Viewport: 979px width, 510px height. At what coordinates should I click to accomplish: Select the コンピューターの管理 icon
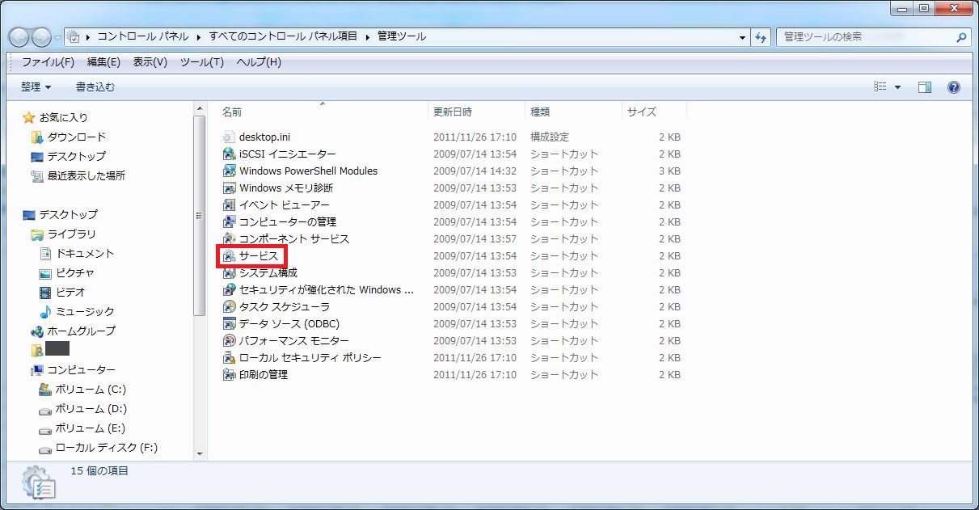(x=229, y=222)
